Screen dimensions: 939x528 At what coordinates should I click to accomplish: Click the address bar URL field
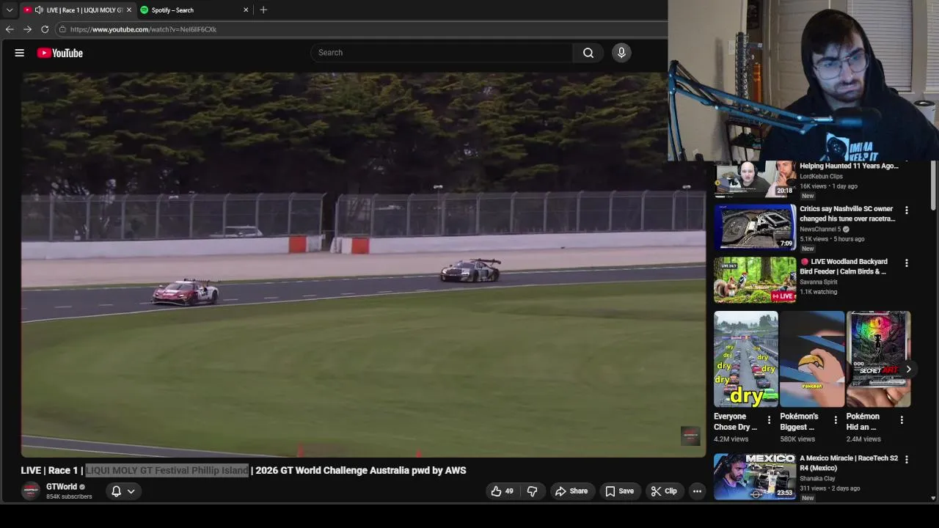359,29
